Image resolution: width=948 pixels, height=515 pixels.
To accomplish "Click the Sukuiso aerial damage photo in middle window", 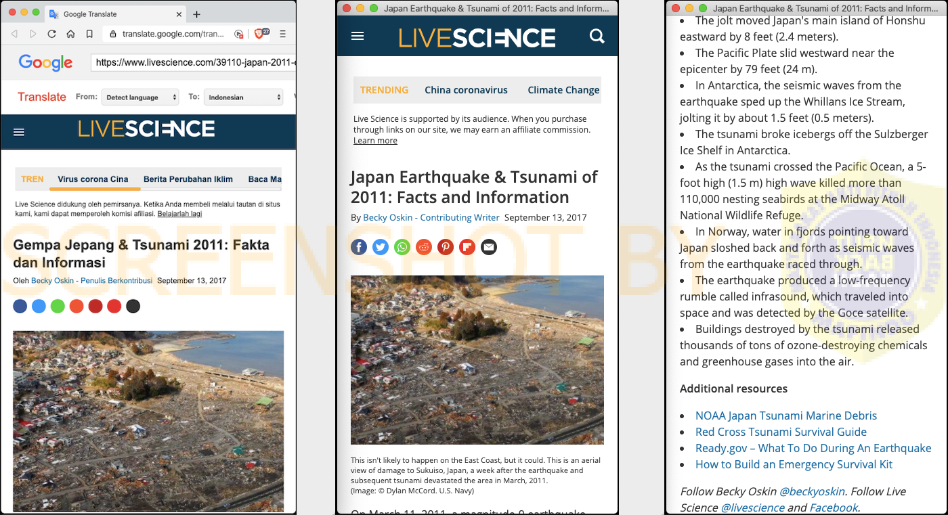I will point(477,359).
